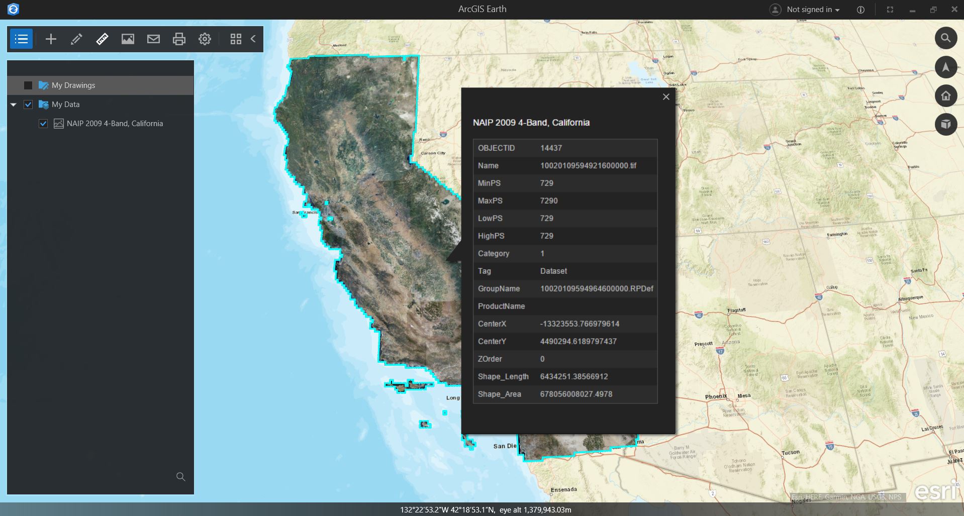Open Settings gear in toolbar
This screenshot has height=516, width=964.
point(205,39)
